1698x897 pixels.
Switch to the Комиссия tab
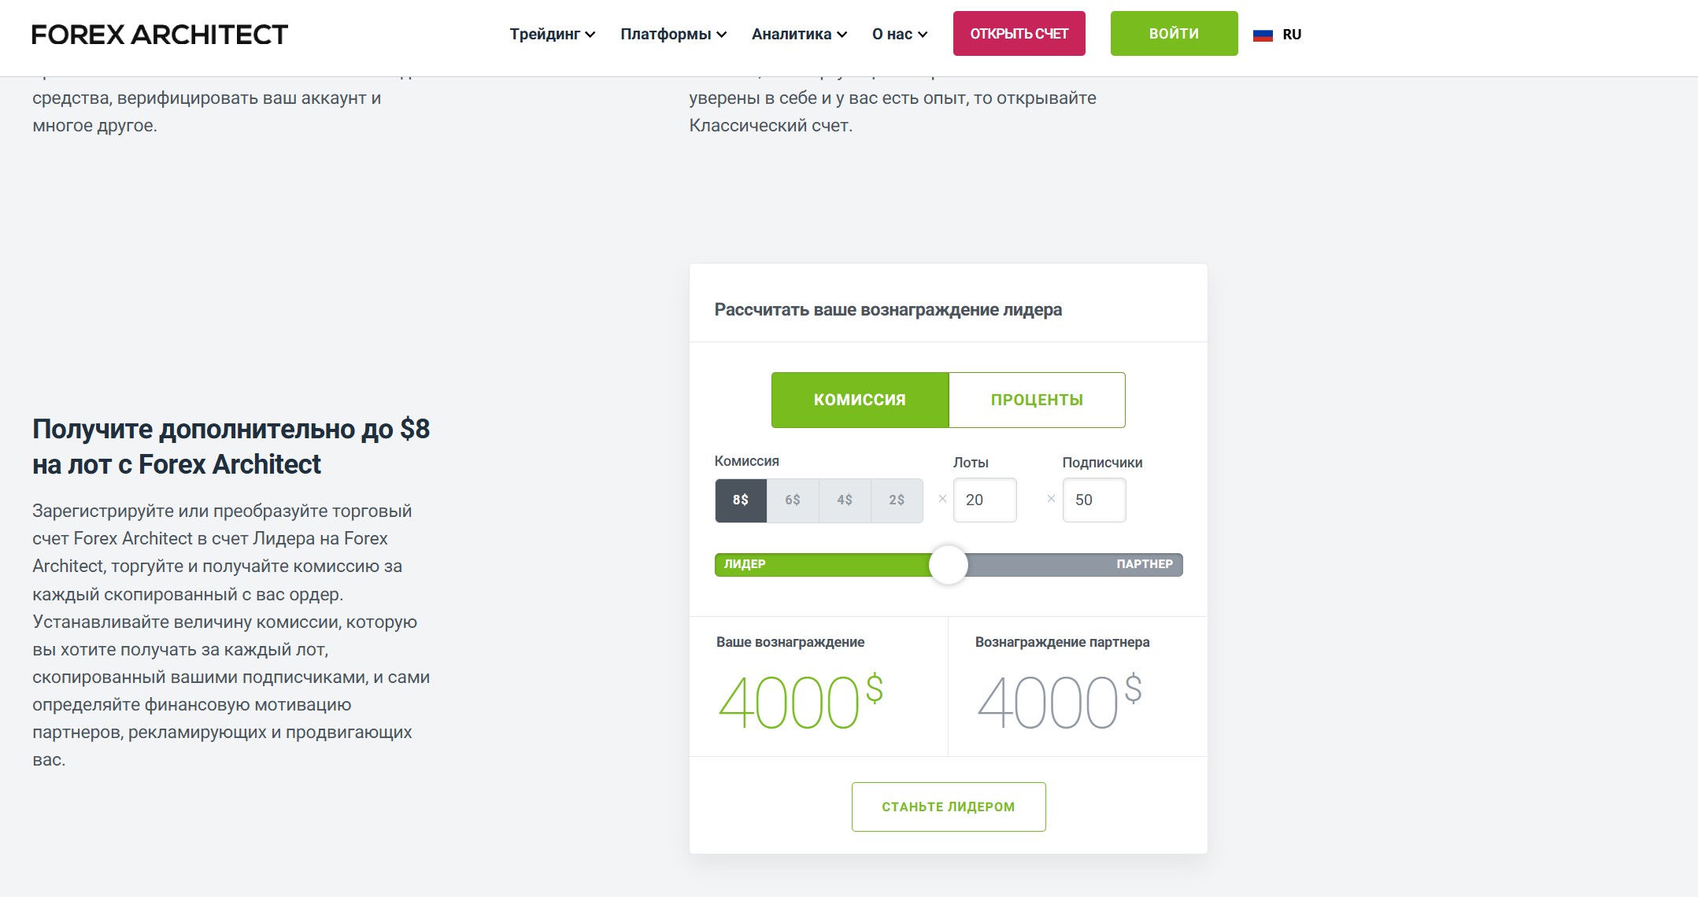(x=860, y=400)
